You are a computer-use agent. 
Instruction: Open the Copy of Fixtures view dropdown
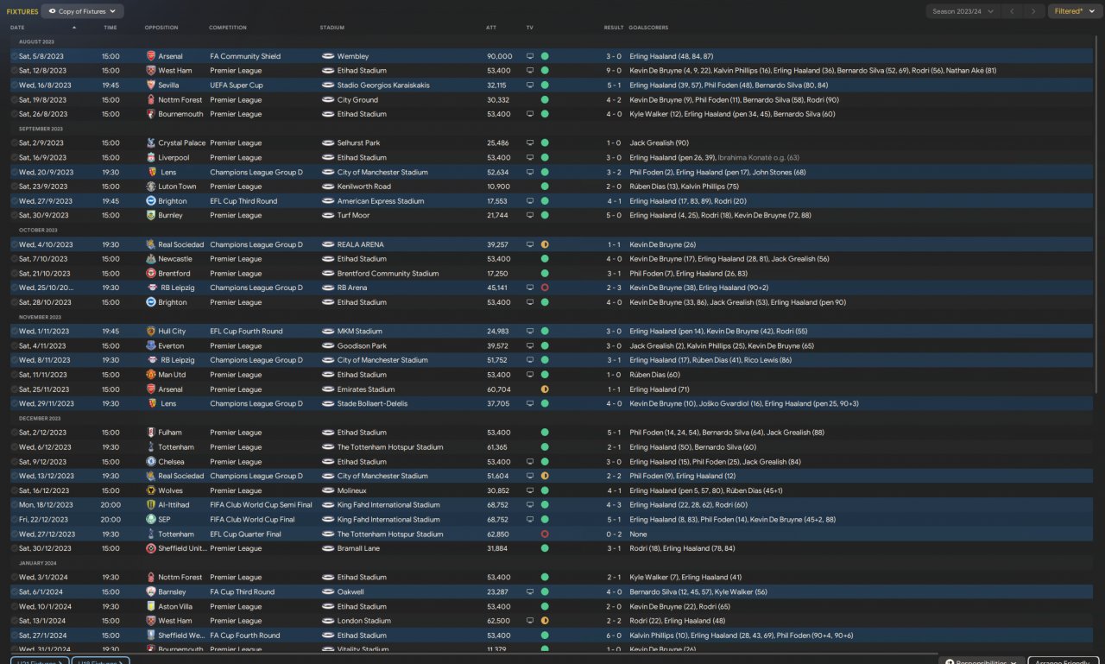[x=83, y=11]
